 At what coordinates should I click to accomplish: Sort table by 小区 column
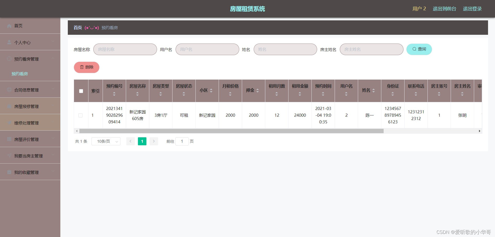click(x=211, y=90)
